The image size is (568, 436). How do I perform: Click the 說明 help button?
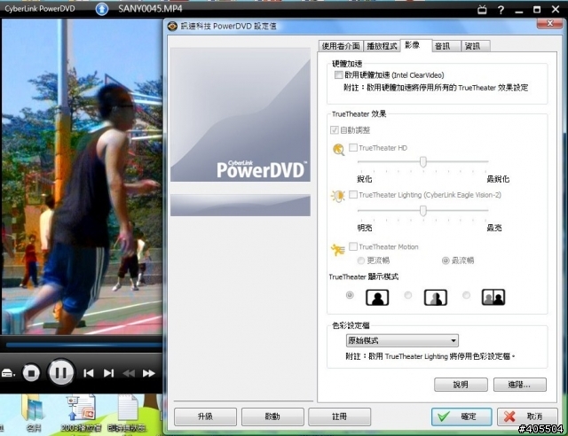tap(461, 385)
